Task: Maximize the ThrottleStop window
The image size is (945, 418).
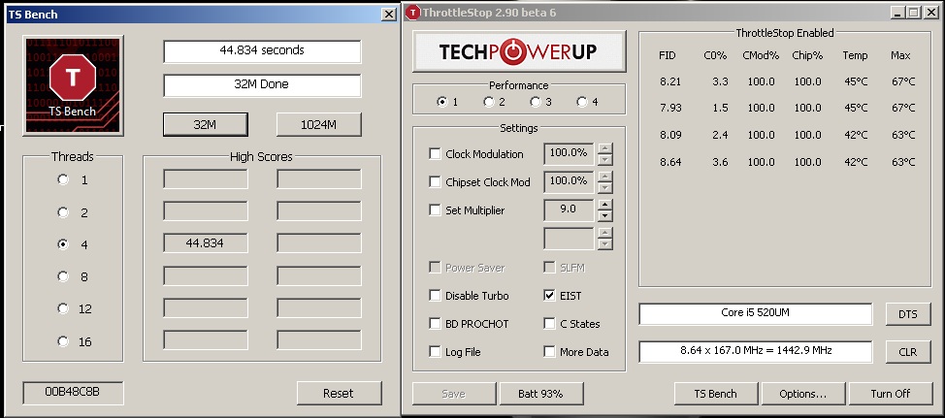Action: [914, 12]
